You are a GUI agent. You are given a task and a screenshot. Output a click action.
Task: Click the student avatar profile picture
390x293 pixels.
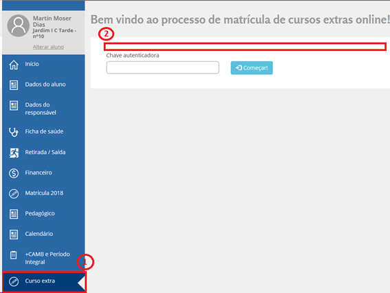click(x=19, y=25)
